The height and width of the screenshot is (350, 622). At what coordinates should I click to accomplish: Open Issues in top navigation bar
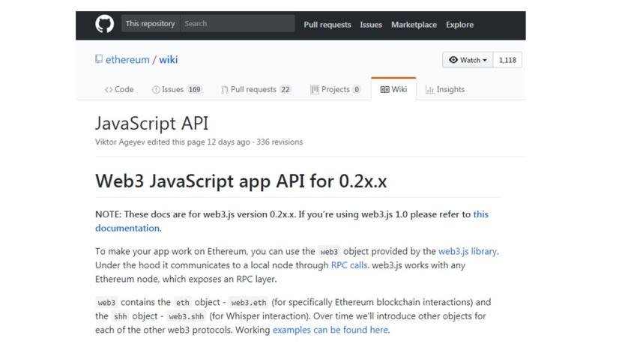(371, 25)
